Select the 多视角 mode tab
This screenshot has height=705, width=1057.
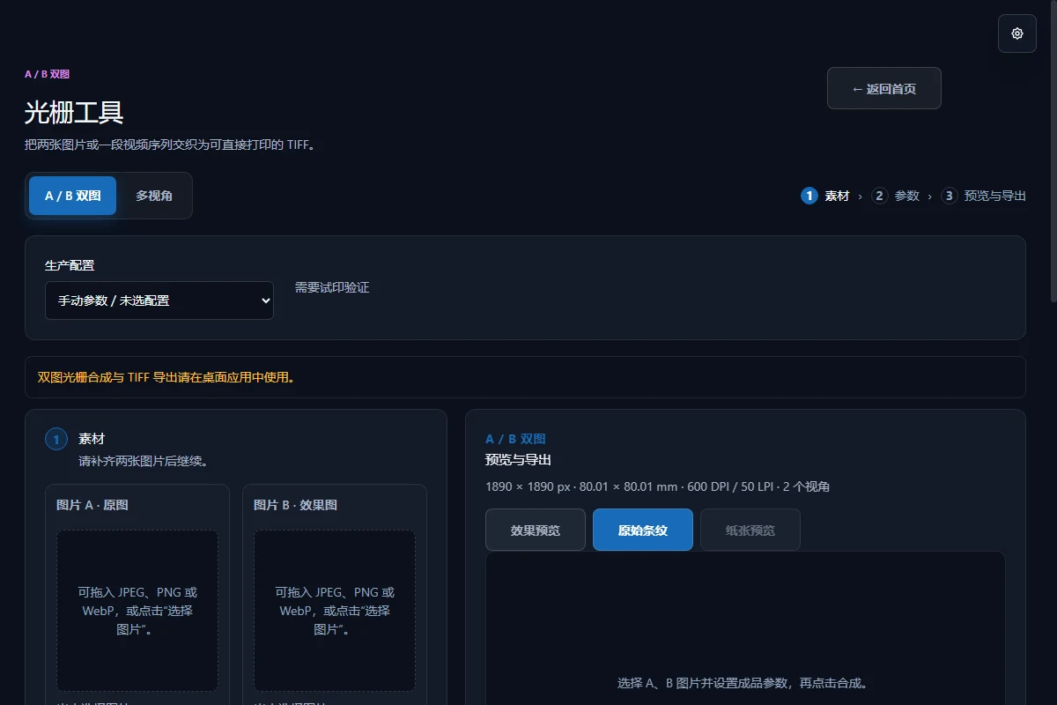[x=154, y=196]
